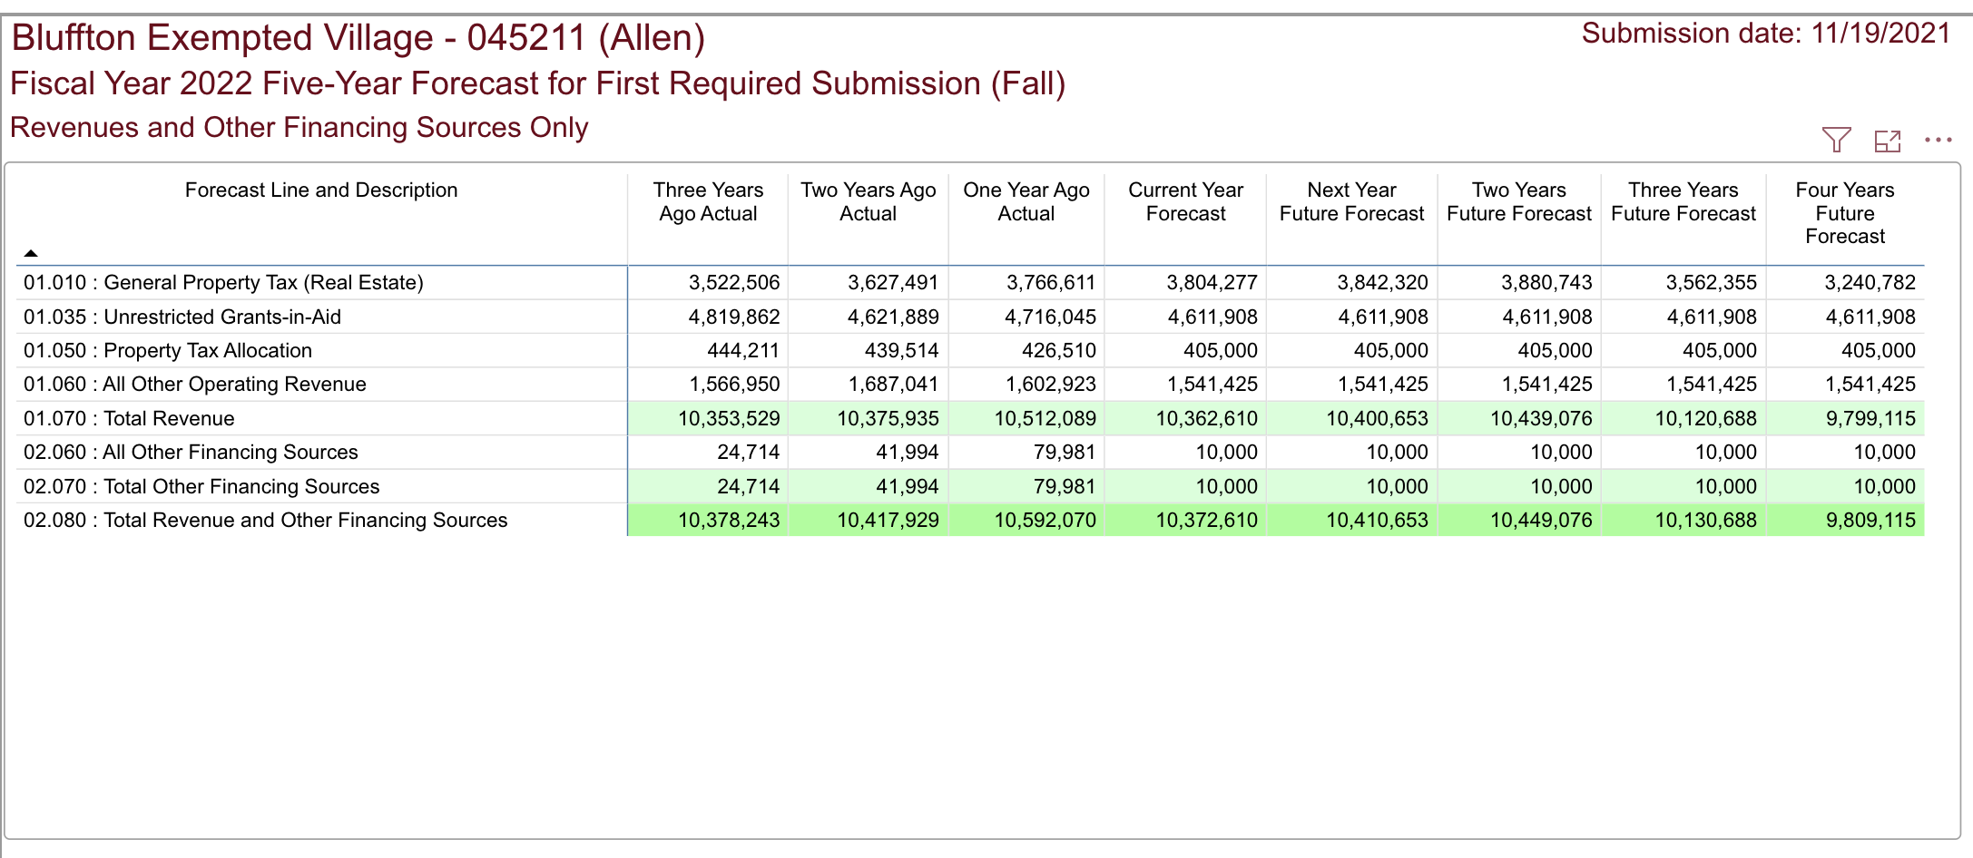Viewport: 1973px width, 858px height.
Task: Select row 02.060 : All Other Financing Sources
Action: click(970, 452)
